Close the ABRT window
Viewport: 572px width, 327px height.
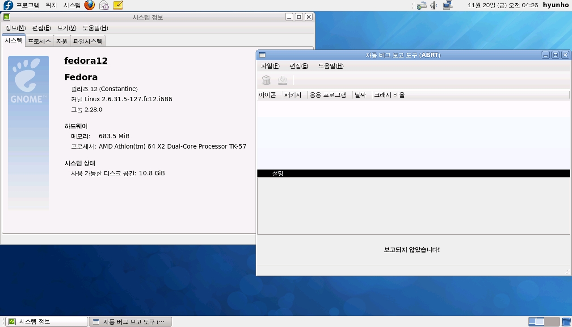[x=565, y=55]
